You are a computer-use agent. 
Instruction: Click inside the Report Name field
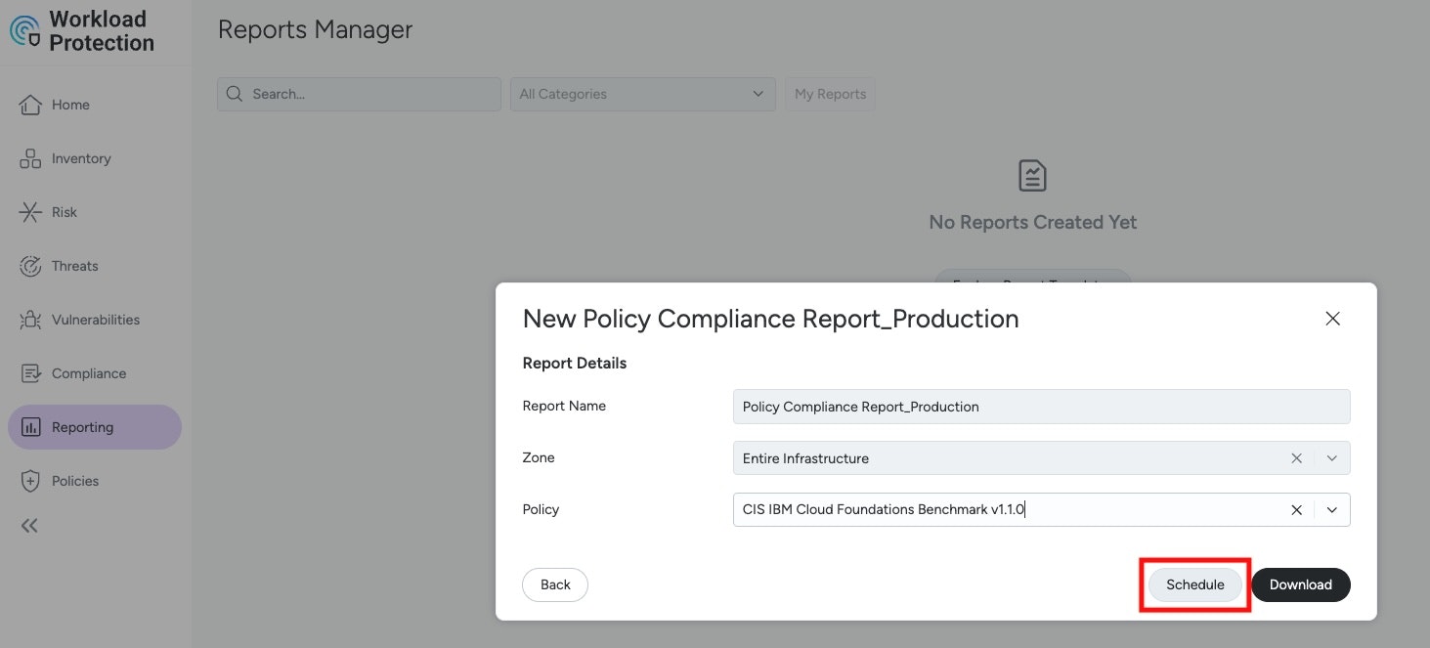tap(1040, 406)
